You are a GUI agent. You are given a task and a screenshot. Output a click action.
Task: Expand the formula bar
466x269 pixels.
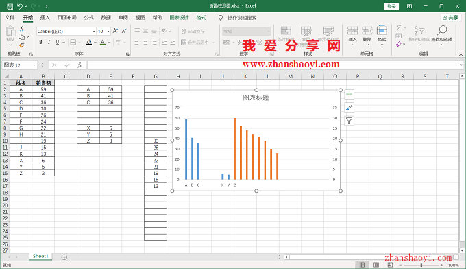coord(461,65)
